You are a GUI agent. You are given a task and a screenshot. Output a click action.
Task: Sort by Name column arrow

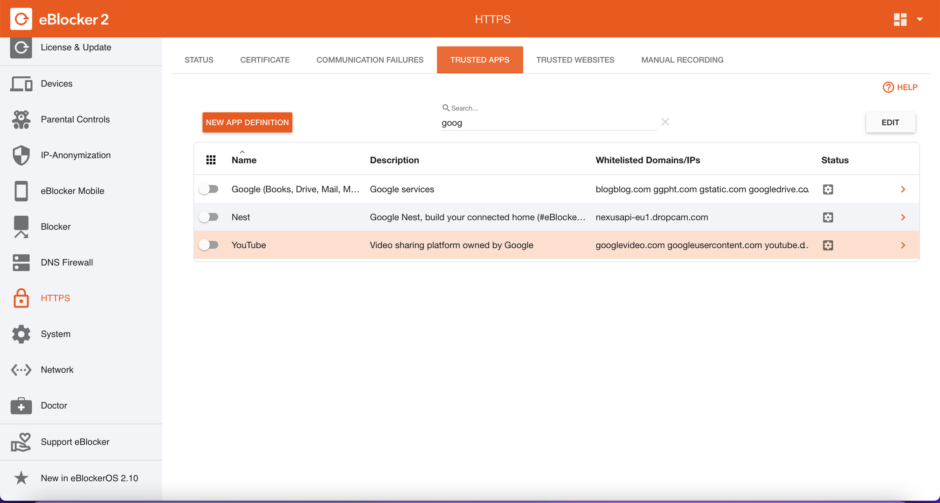242,152
